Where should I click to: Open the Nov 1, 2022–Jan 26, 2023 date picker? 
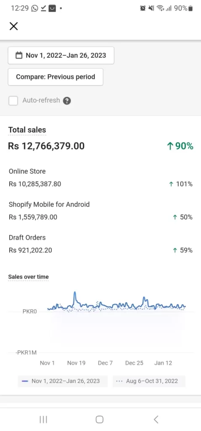(61, 56)
